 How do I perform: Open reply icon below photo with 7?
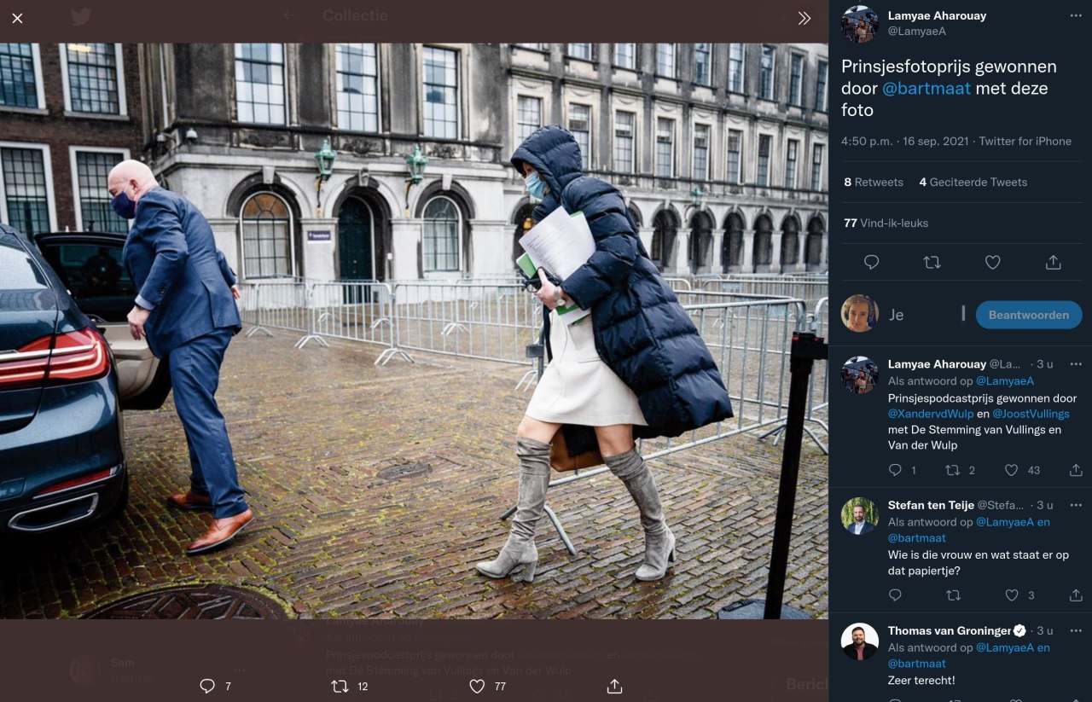pos(207,686)
